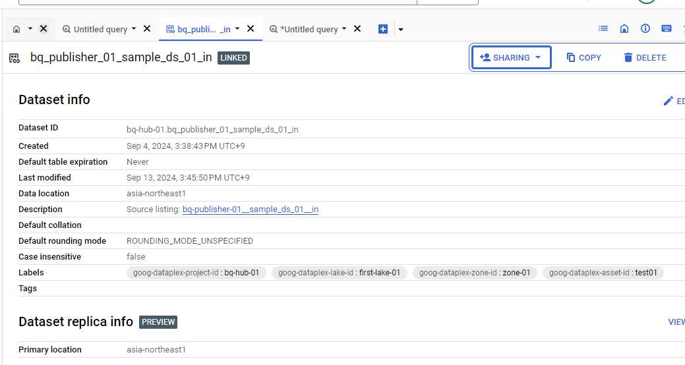
Task: Click the VIEW link for replica info
Action: point(676,322)
